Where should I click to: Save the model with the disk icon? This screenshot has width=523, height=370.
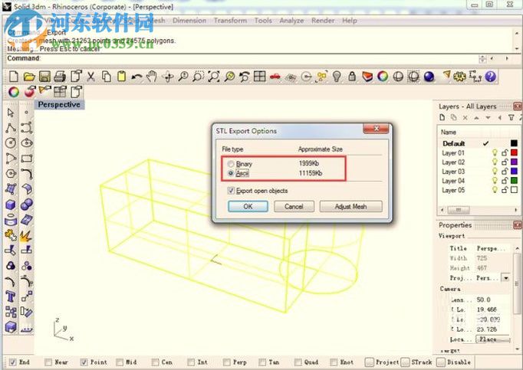[x=44, y=77]
